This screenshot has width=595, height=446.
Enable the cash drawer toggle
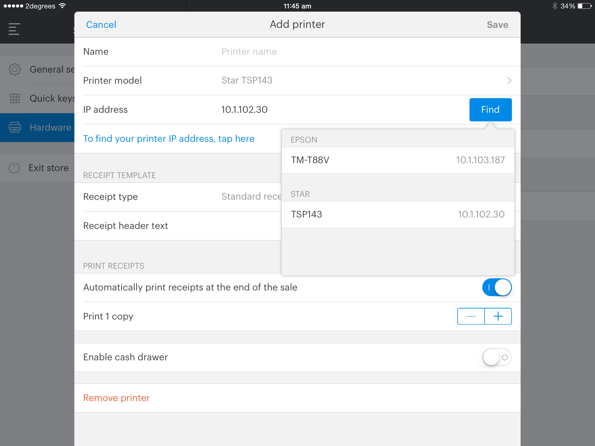point(497,357)
